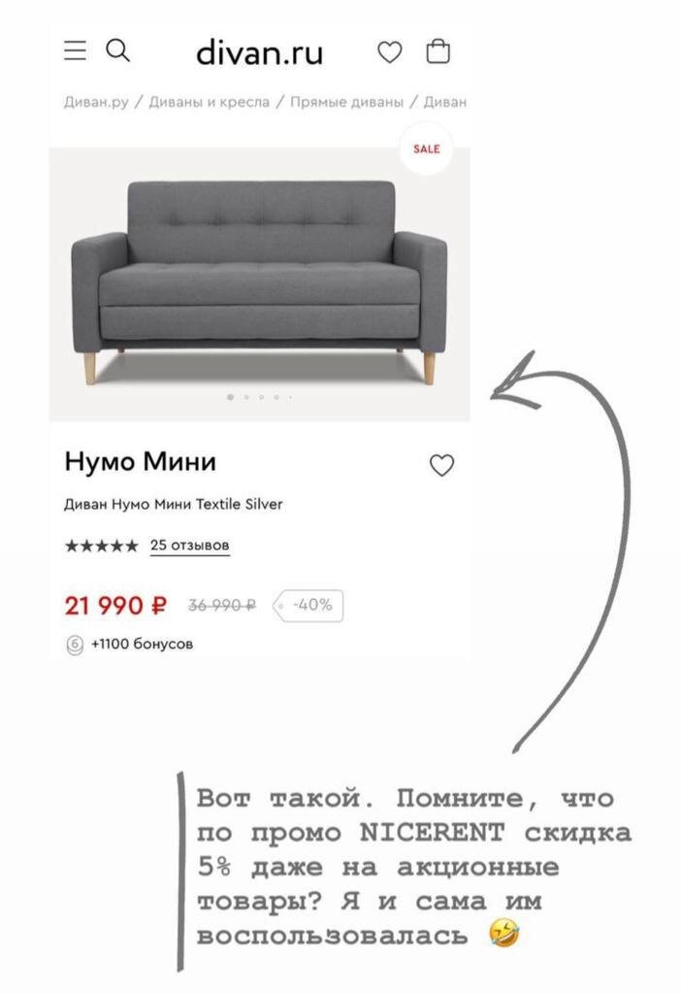The width and height of the screenshot is (681, 994).
Task: Open the shopping bag cart icon
Action: (x=440, y=52)
